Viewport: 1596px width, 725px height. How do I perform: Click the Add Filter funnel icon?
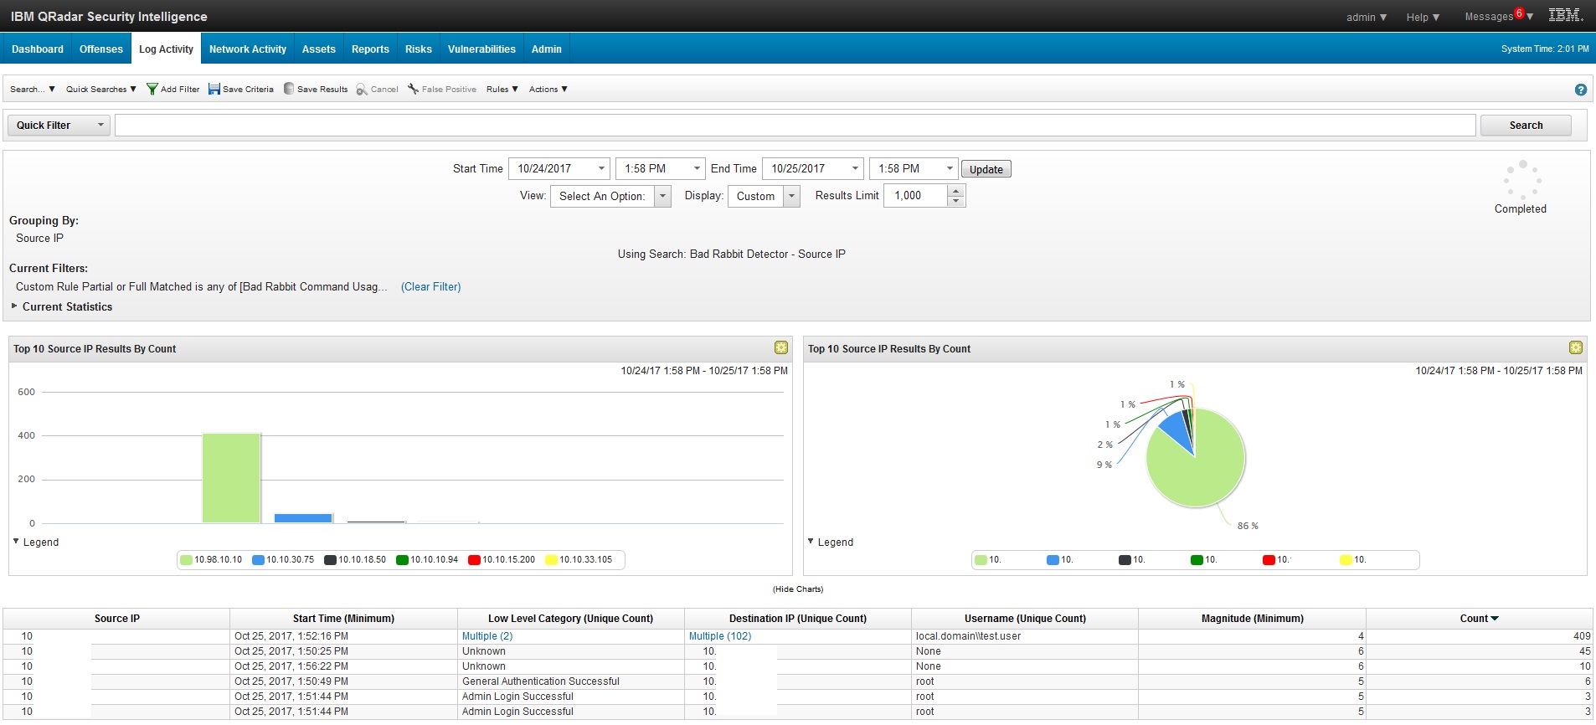click(x=152, y=90)
